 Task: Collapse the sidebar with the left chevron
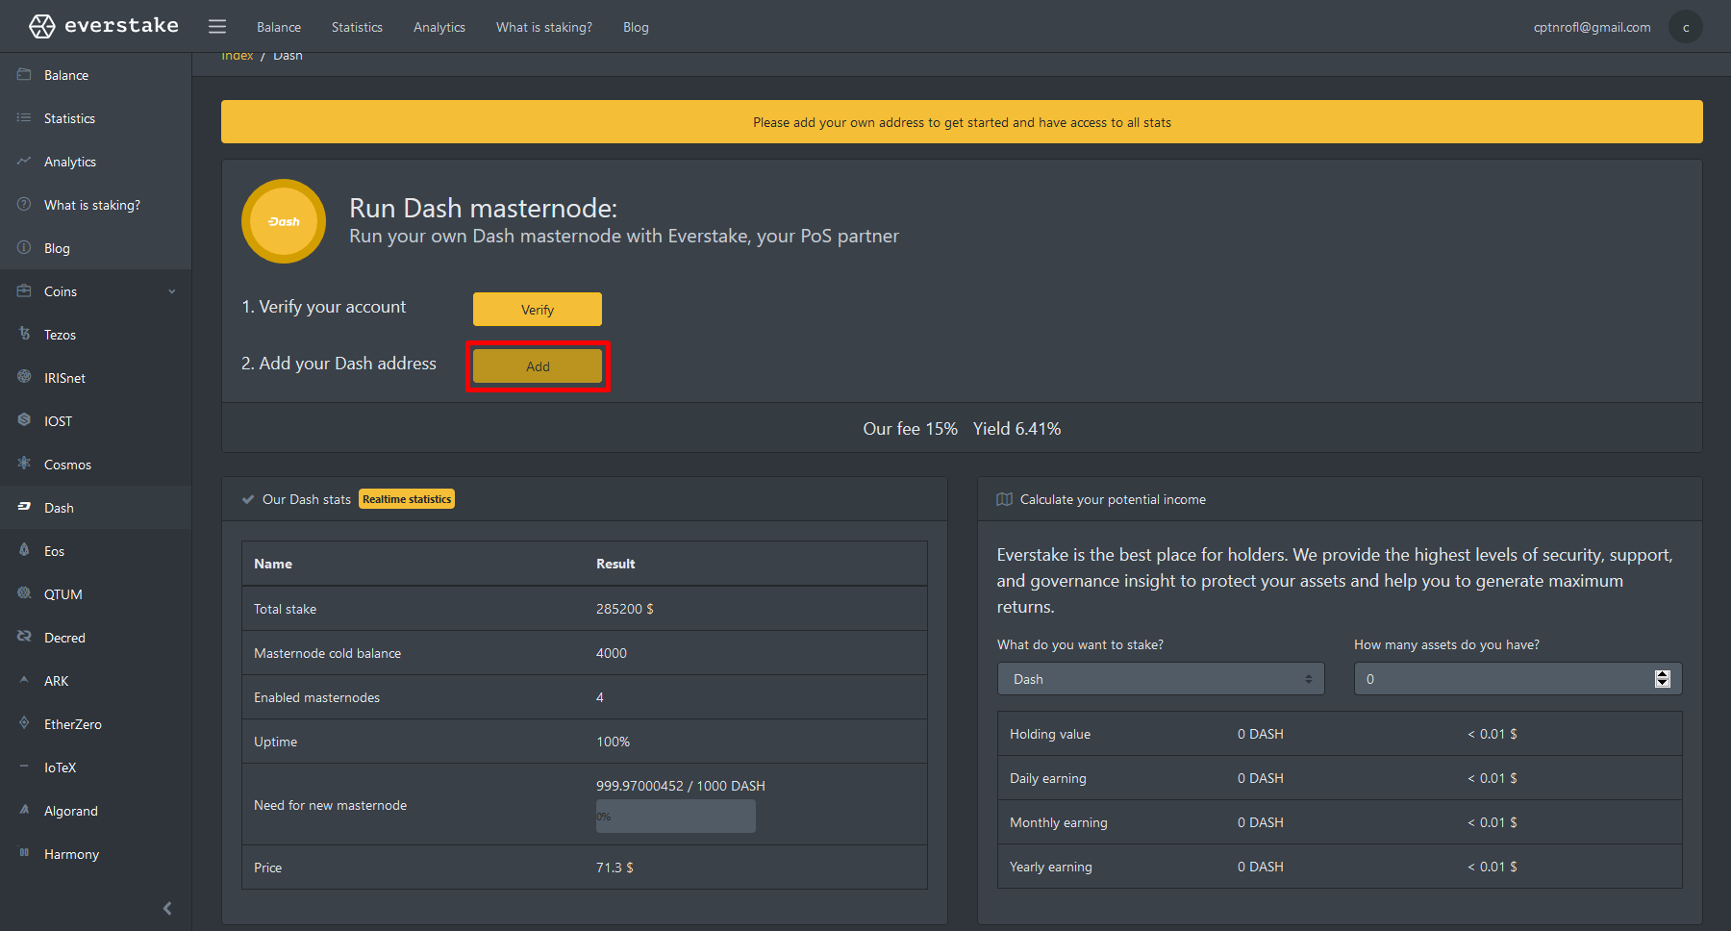pyautogui.click(x=167, y=908)
